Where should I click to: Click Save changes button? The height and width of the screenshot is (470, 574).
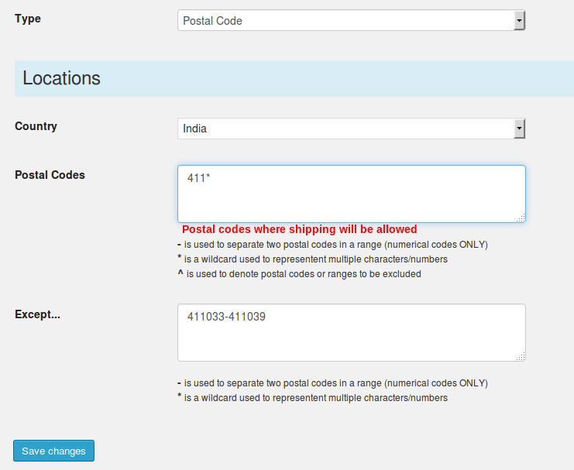(x=53, y=451)
